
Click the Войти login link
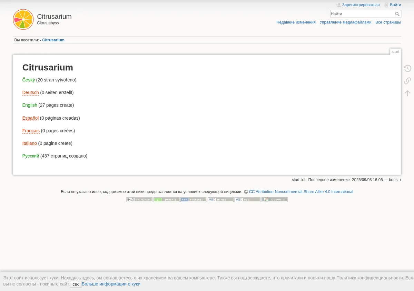click(395, 5)
